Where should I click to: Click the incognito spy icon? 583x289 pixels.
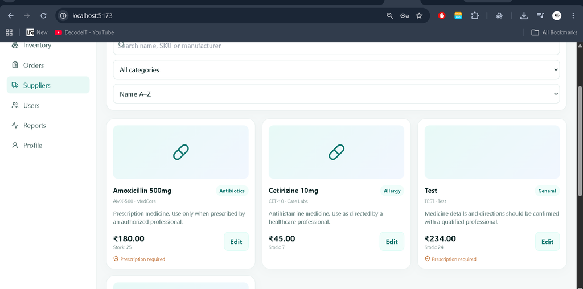coord(499,15)
